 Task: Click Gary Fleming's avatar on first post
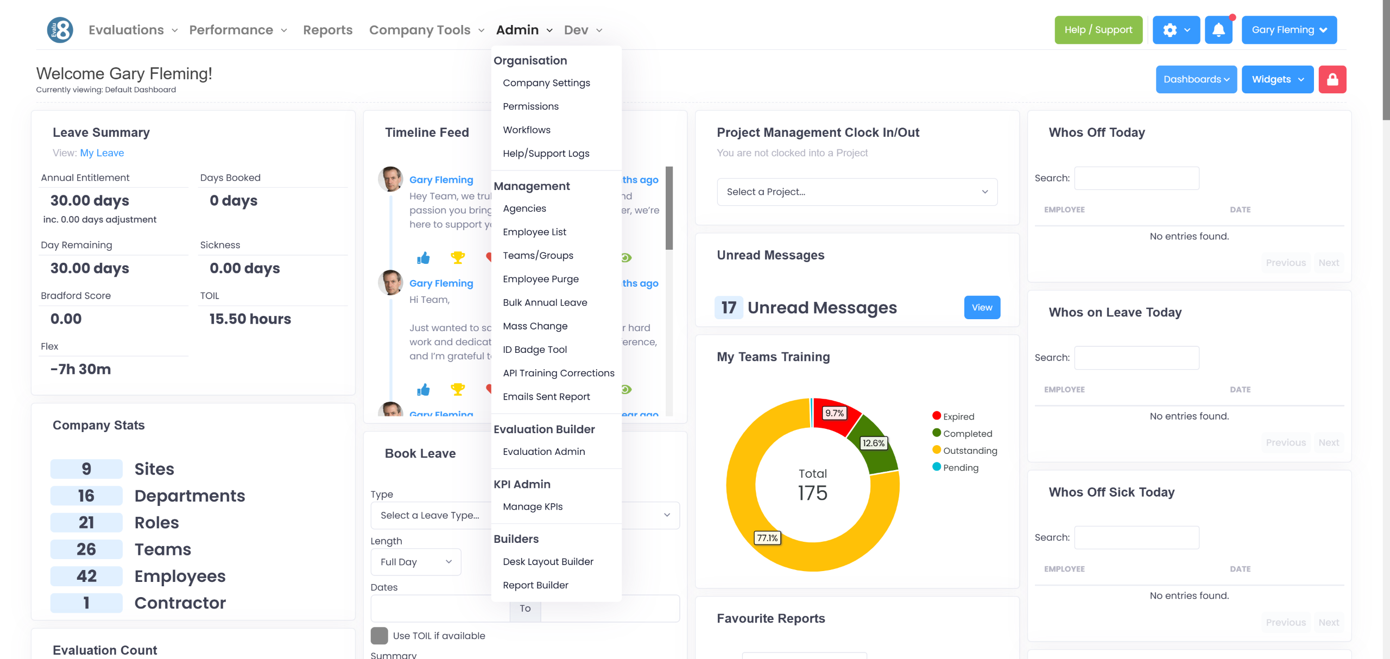click(390, 179)
